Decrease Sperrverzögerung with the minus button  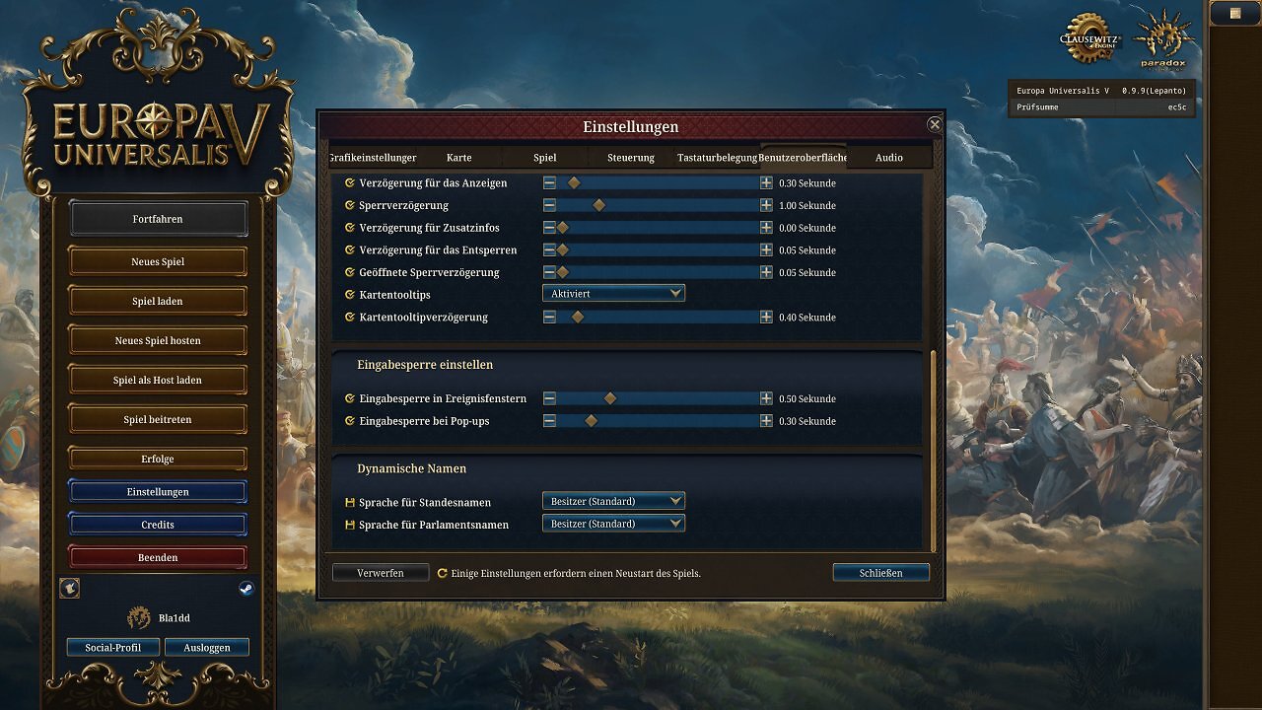coord(549,205)
